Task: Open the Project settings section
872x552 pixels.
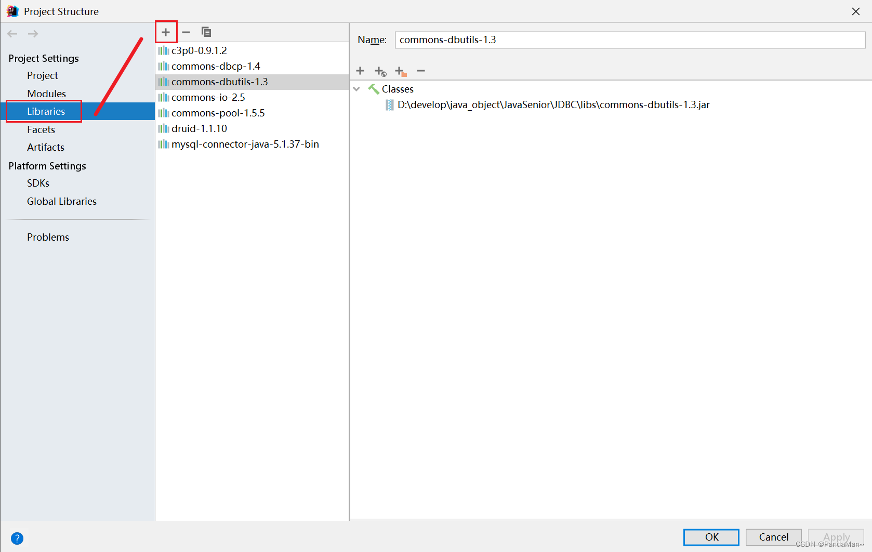Action: (x=43, y=75)
